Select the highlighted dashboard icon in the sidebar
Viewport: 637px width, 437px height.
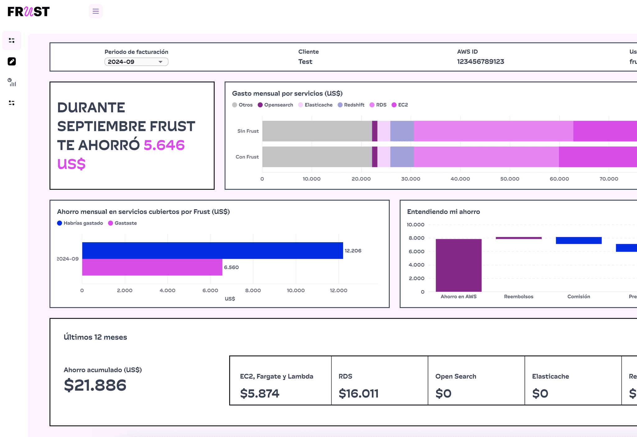tap(12, 40)
